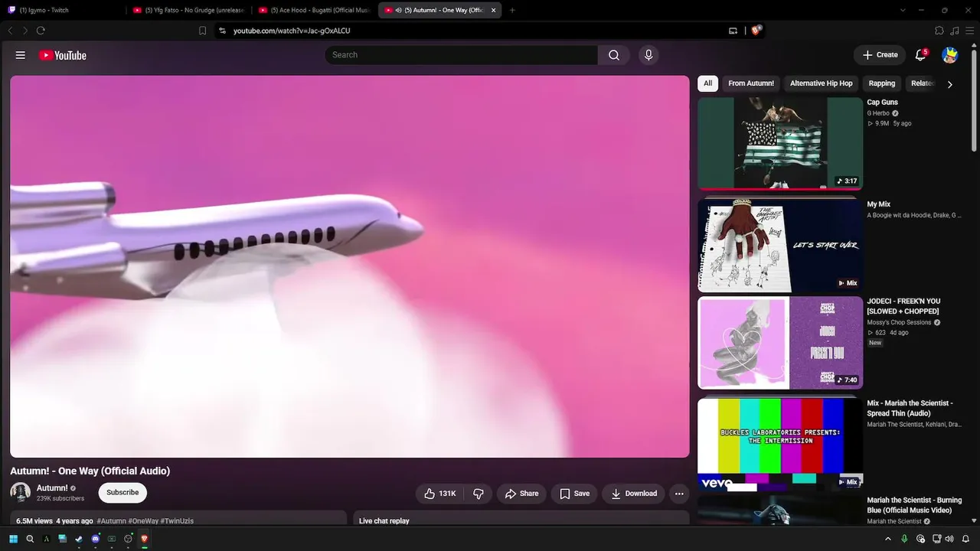Screen dimensions: 980x551
Task: Click the search magnifier button
Action: click(x=614, y=55)
